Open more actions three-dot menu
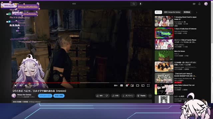This screenshot has height=119, width=213. tap(150, 96)
